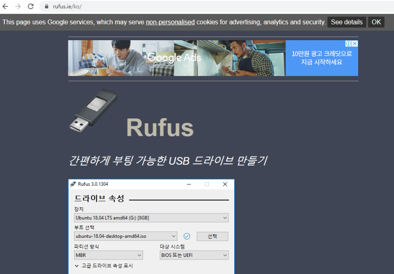The height and width of the screenshot is (274, 394).
Task: Click the browser forward arrow
Action: [18, 7]
